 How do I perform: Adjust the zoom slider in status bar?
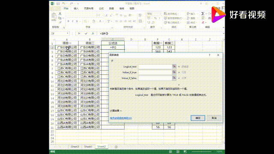[x=202, y=151]
